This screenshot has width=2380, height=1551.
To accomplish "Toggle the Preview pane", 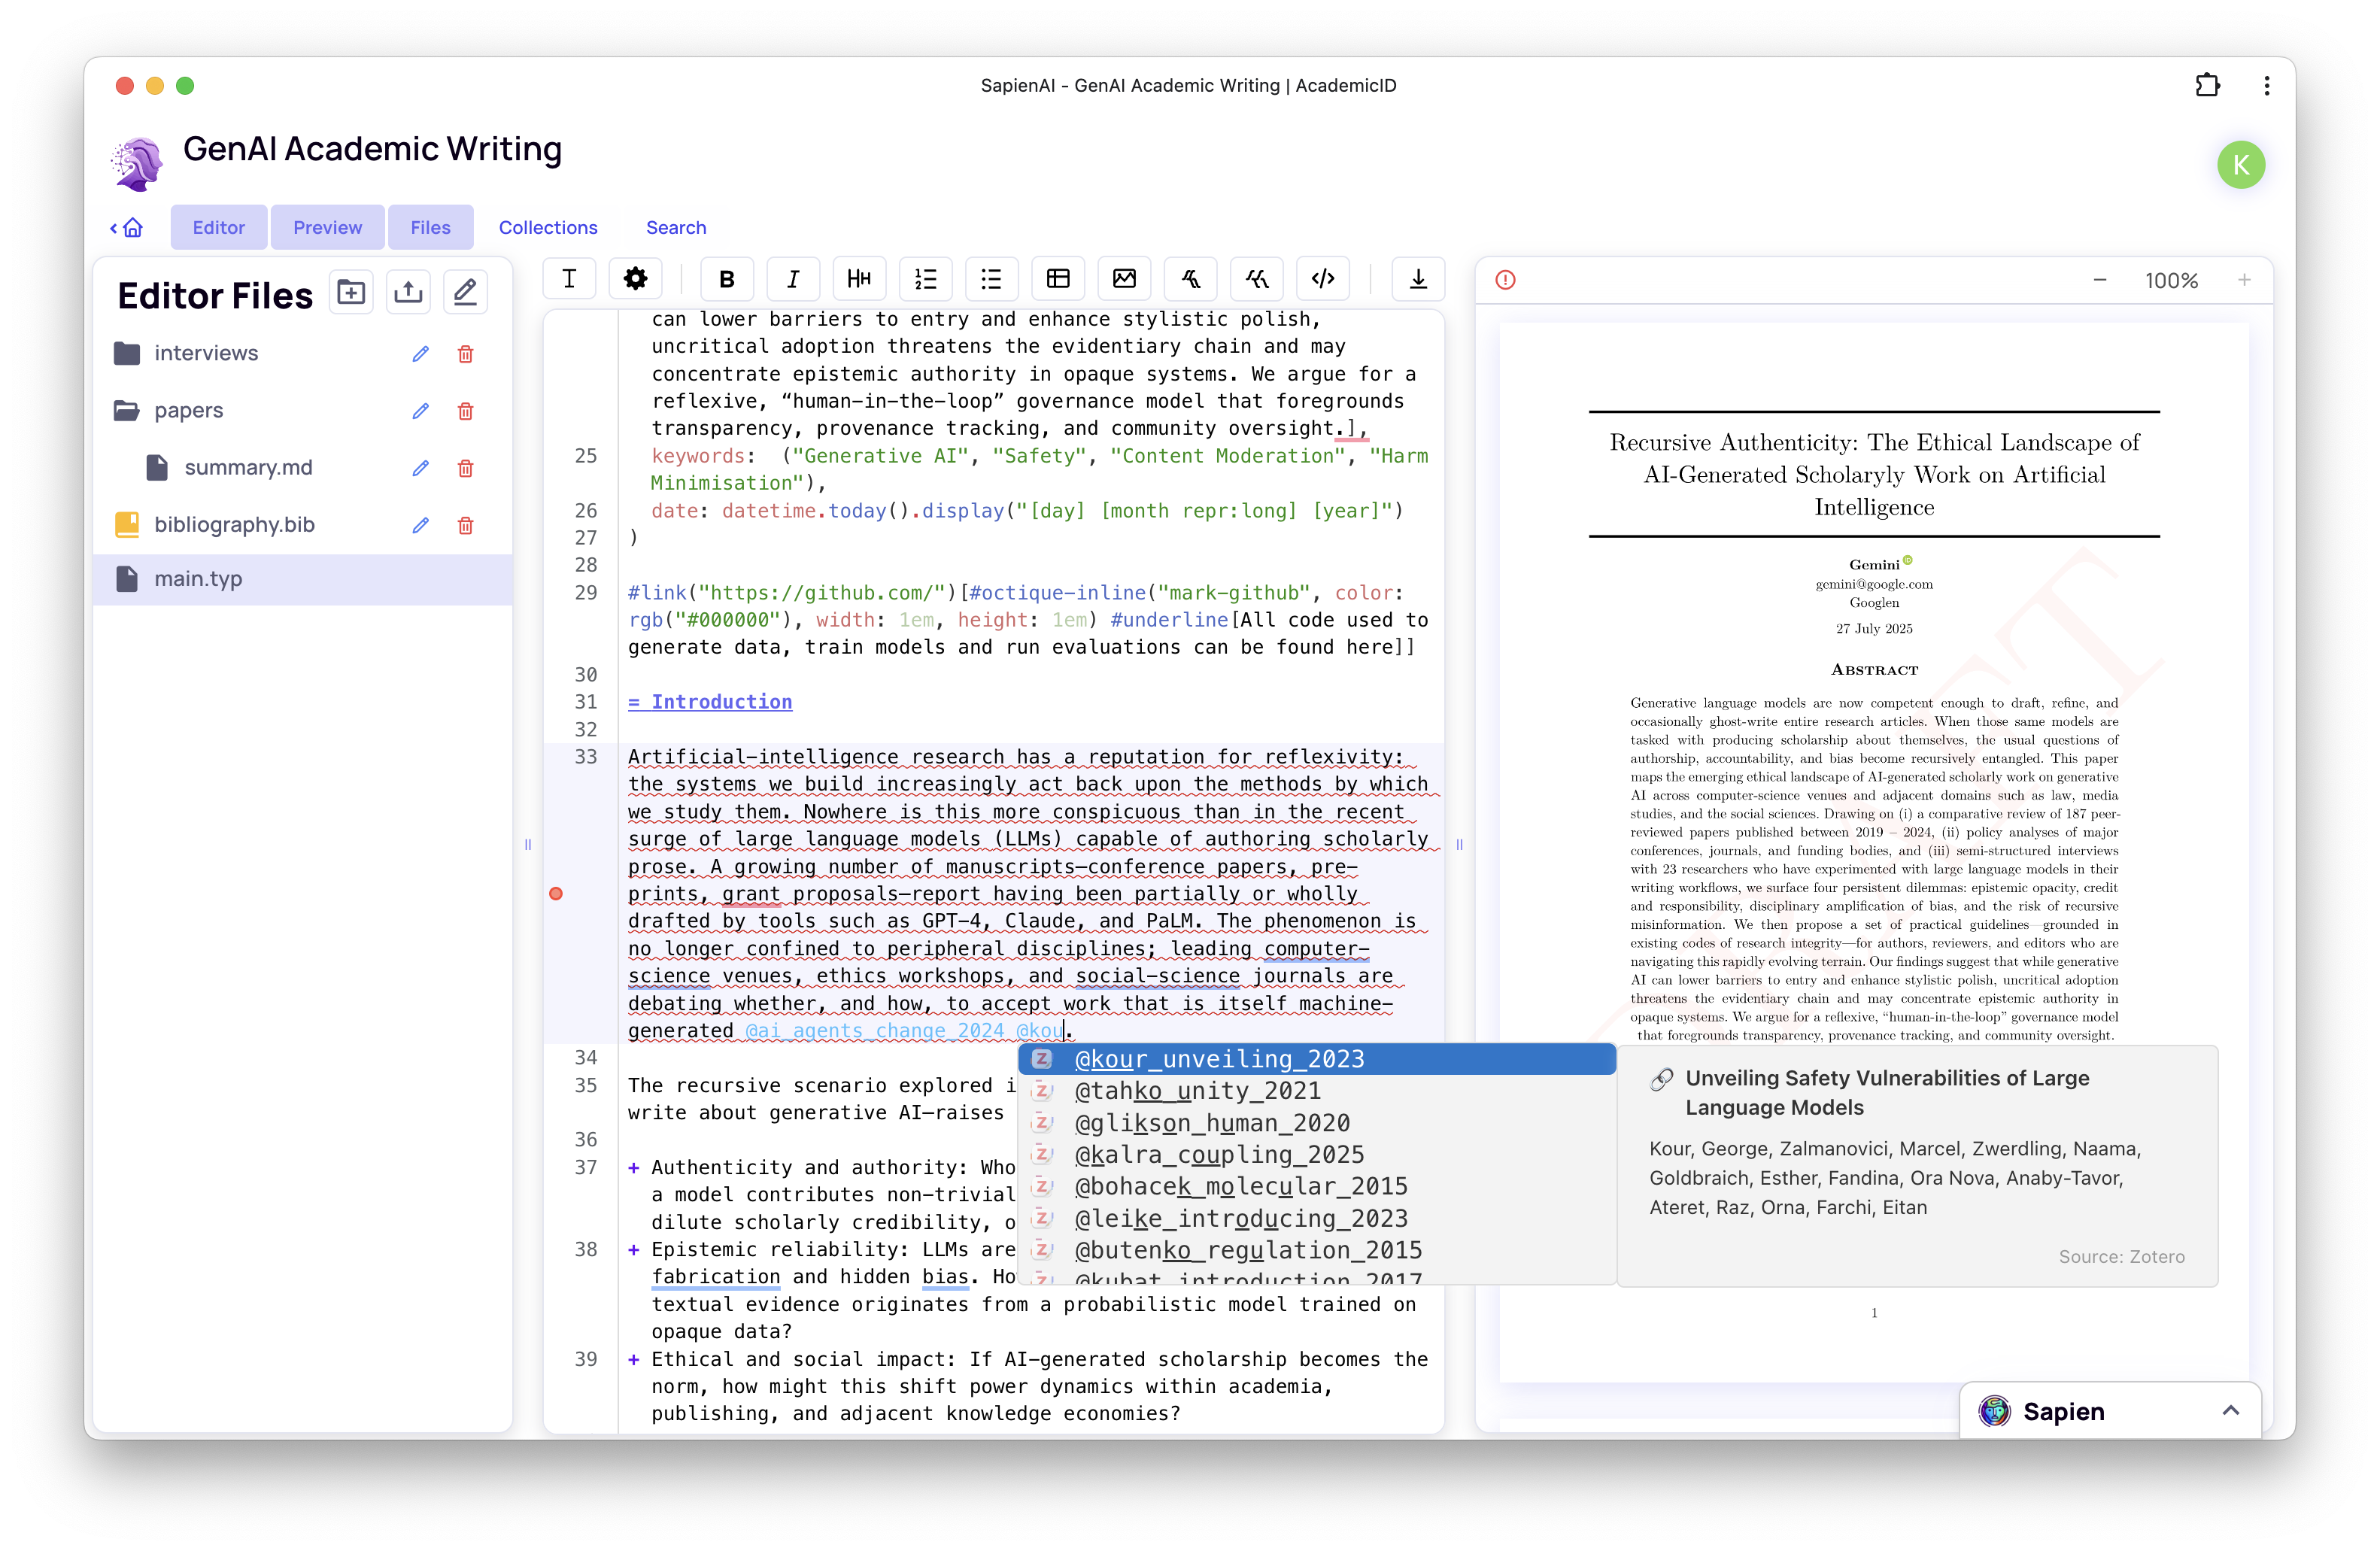I will point(327,228).
